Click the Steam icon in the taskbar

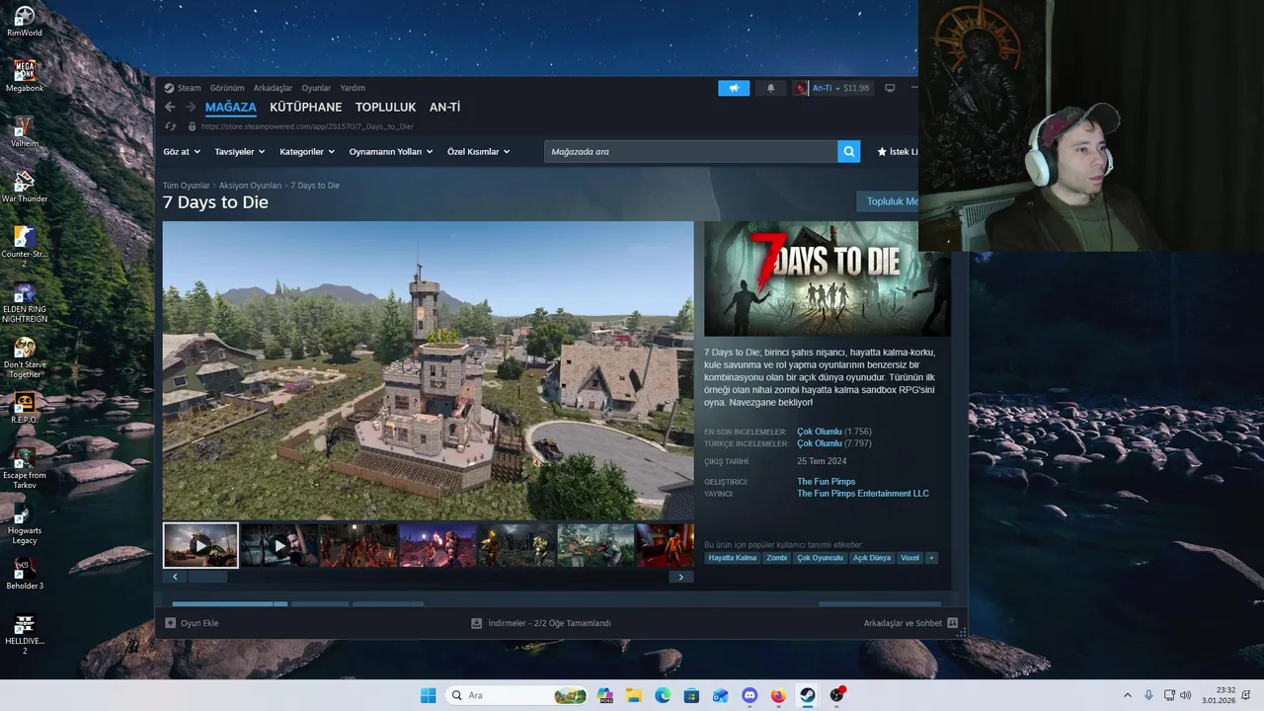[807, 695]
